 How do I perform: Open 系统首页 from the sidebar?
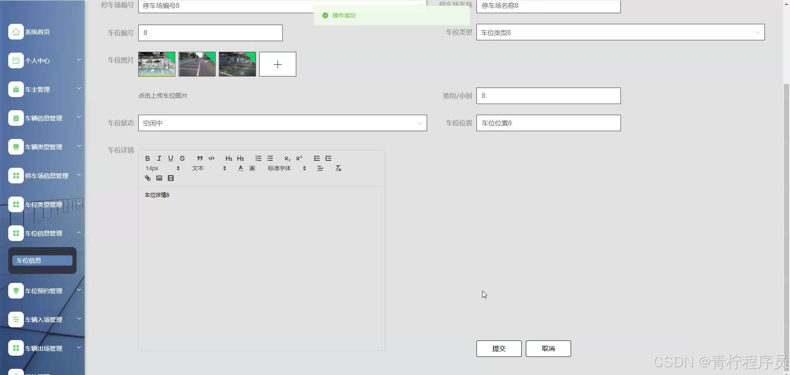[37, 32]
